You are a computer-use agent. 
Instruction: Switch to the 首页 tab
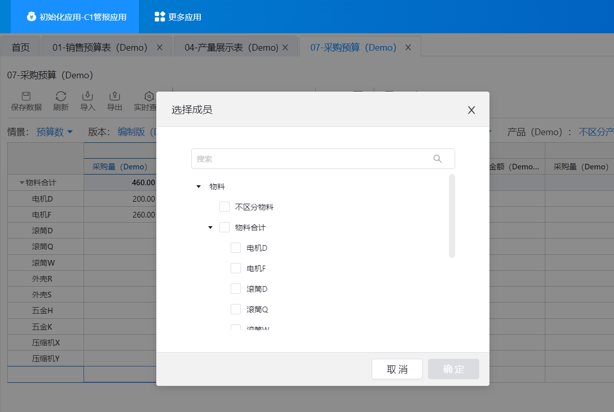point(21,48)
